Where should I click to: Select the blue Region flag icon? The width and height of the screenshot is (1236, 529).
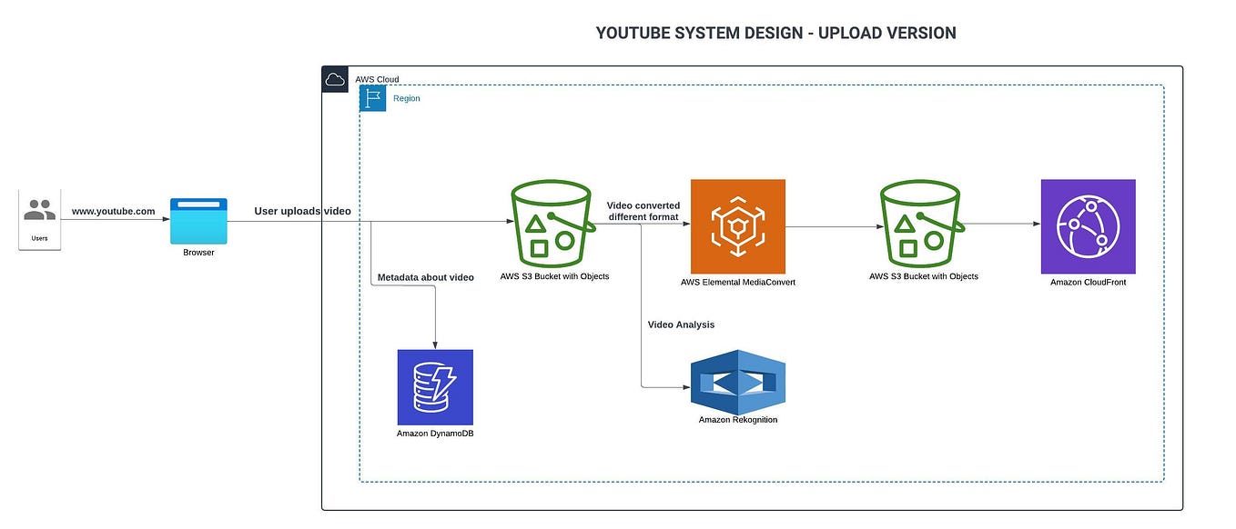click(x=372, y=98)
